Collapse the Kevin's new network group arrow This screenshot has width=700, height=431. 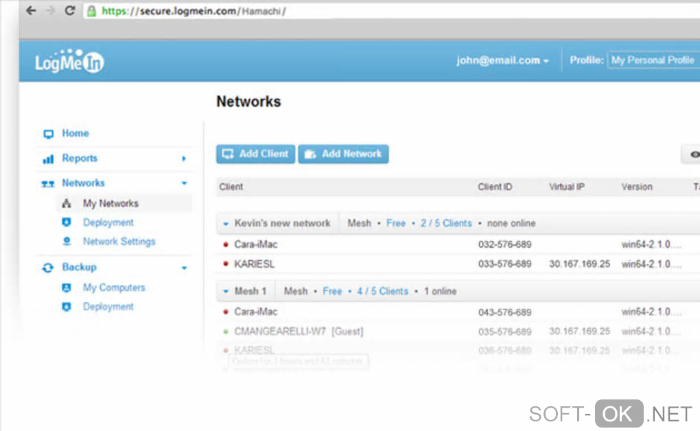pyautogui.click(x=226, y=224)
